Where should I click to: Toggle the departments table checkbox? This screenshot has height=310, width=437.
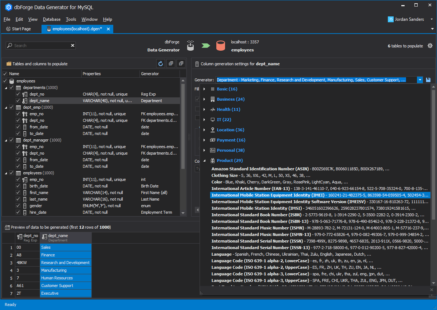pos(12,88)
